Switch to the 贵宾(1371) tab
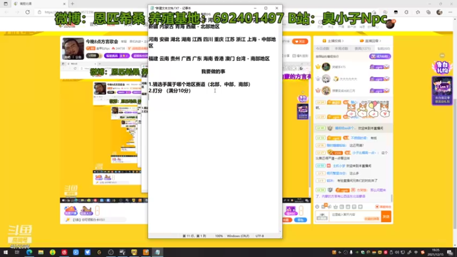This screenshot has width=457, height=257. [362, 49]
